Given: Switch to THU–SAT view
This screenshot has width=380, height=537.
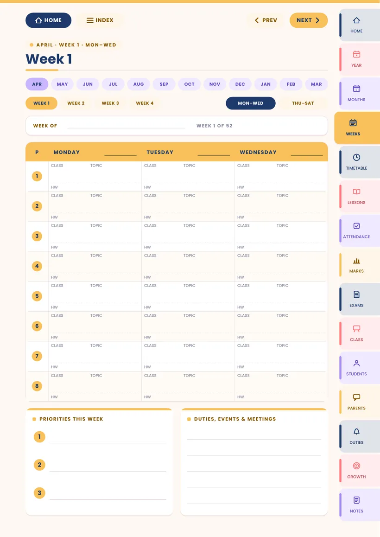Looking at the screenshot, I should tap(303, 103).
